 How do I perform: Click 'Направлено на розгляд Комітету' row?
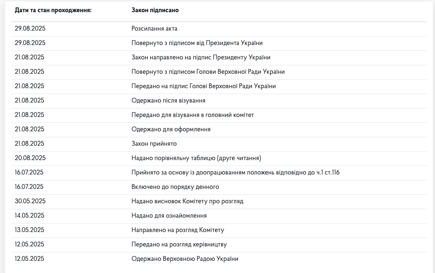[x=178, y=230]
